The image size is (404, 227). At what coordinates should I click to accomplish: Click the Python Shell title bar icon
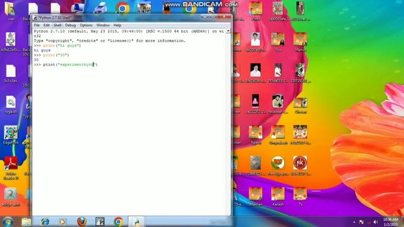coord(35,18)
